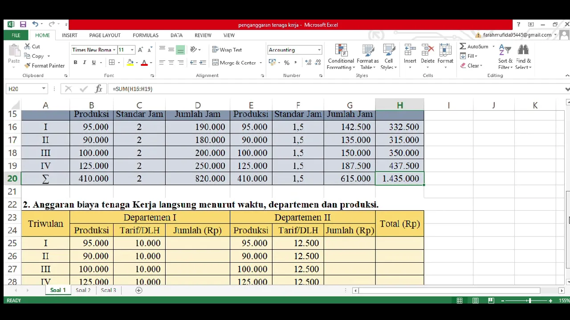The image size is (570, 320).
Task: Select Normal view in the status bar
Action: pos(460,301)
